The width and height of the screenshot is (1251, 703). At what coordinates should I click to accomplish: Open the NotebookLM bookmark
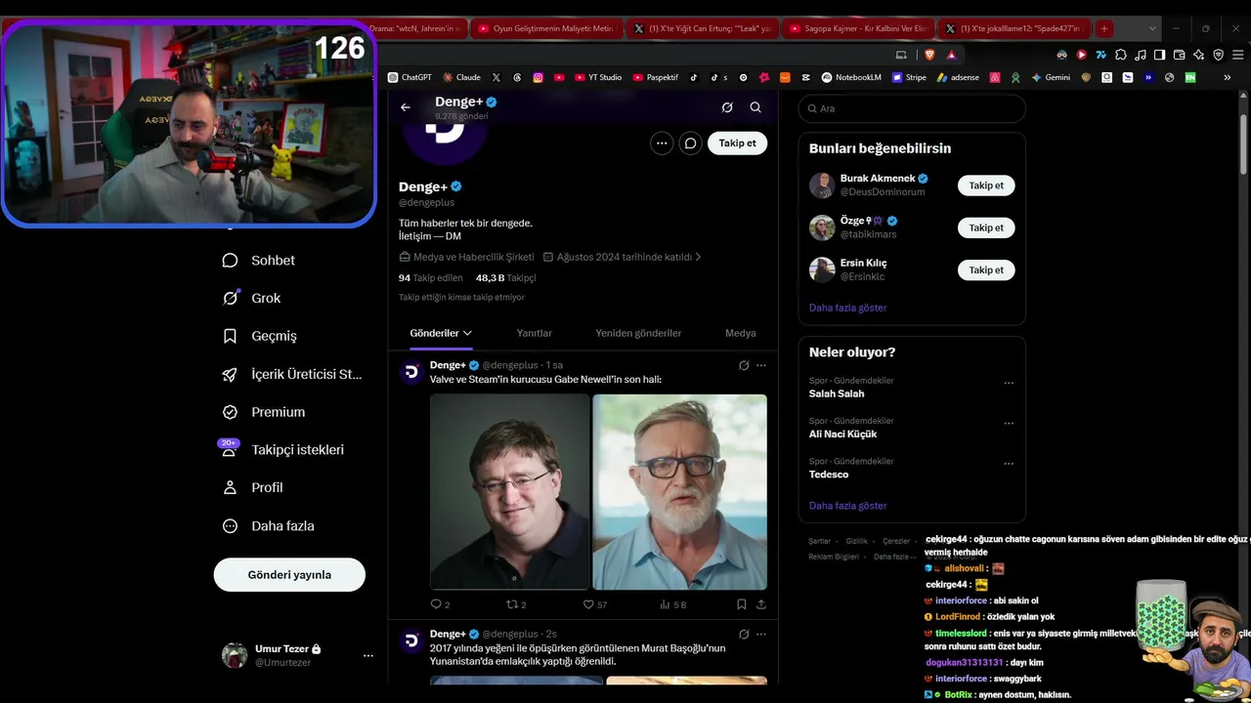pos(851,77)
